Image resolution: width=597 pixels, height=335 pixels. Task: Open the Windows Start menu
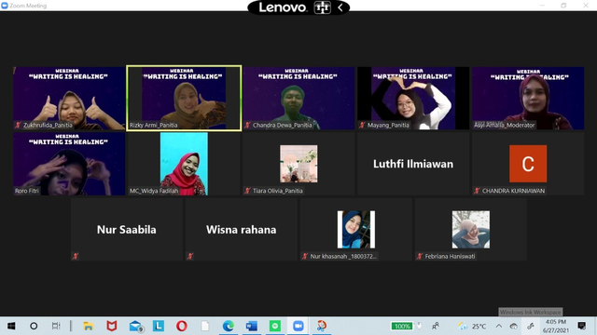pos(11,326)
